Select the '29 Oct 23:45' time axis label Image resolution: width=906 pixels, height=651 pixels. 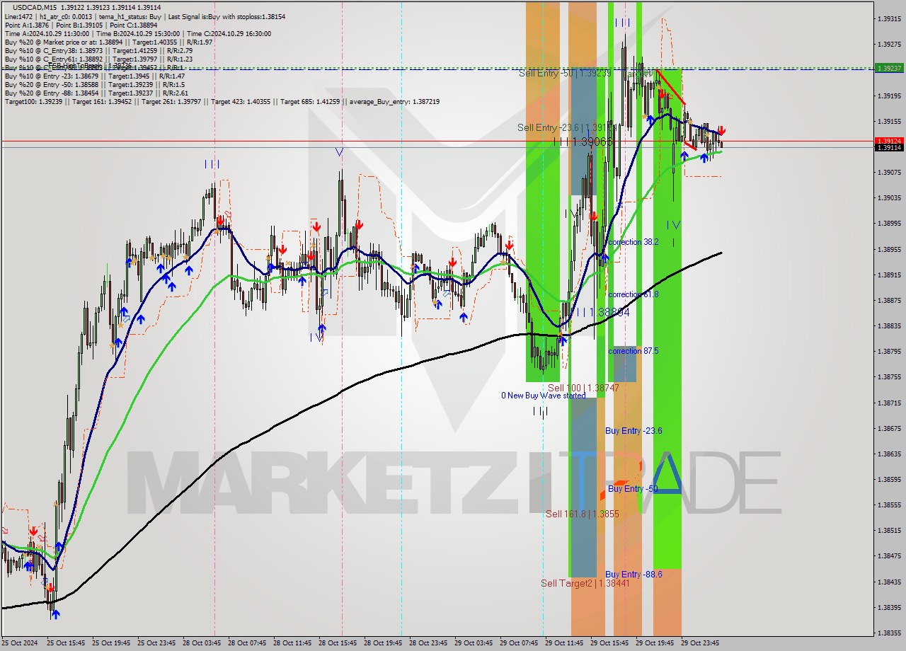[701, 643]
